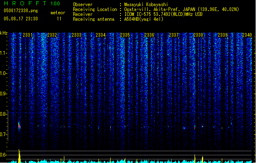Viewport: 256px width, 163px height.
Task: Click the 'Receiving Location' field label
Action: 95,9
